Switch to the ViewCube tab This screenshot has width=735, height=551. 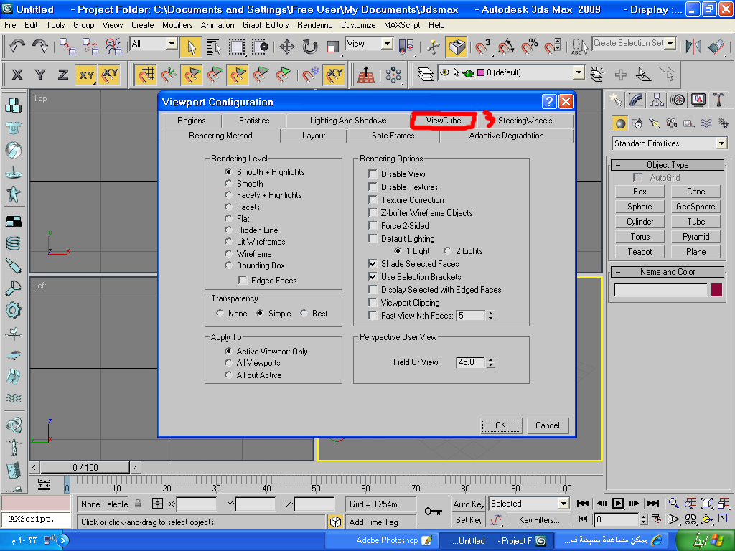[444, 121]
